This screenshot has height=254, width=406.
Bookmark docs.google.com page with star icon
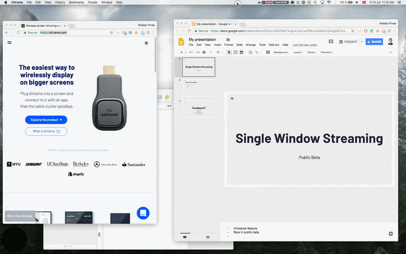point(353,31)
